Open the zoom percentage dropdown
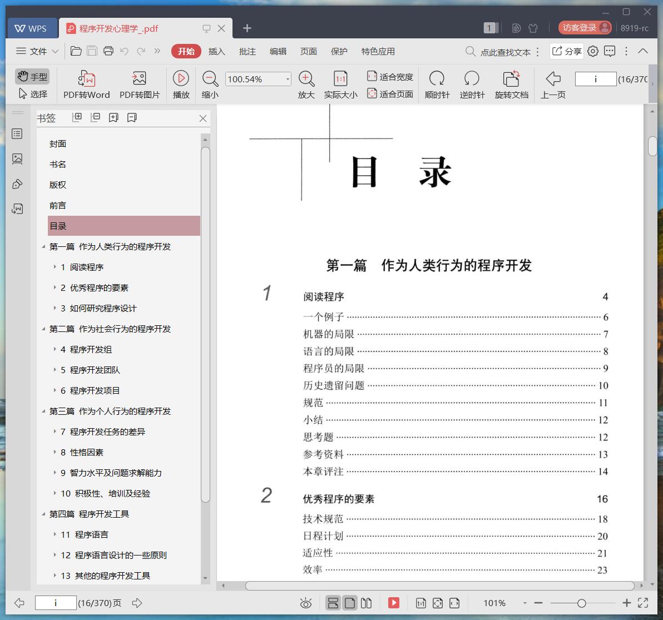The image size is (663, 620). (x=288, y=79)
